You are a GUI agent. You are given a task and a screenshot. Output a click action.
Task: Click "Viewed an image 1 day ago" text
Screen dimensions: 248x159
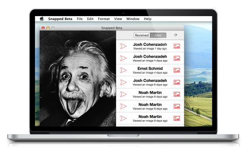click(150, 49)
